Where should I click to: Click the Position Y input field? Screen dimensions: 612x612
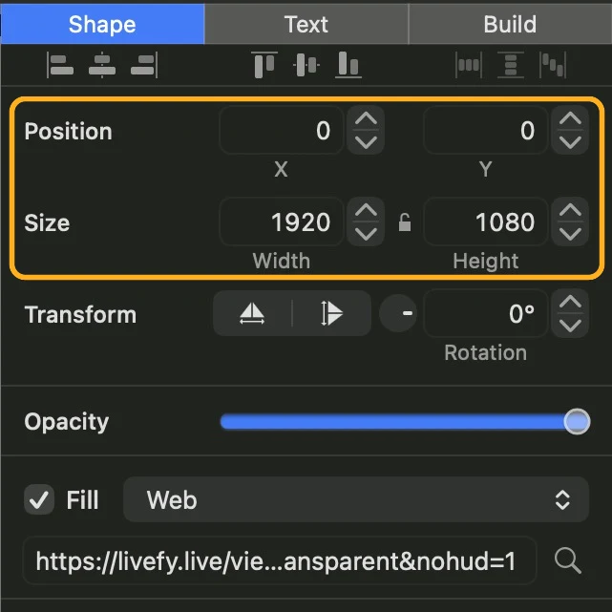click(486, 130)
